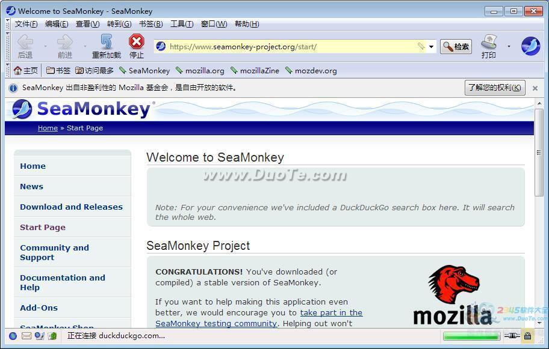Click the URL address field text
Screen dimensions: 549x349
243,46
